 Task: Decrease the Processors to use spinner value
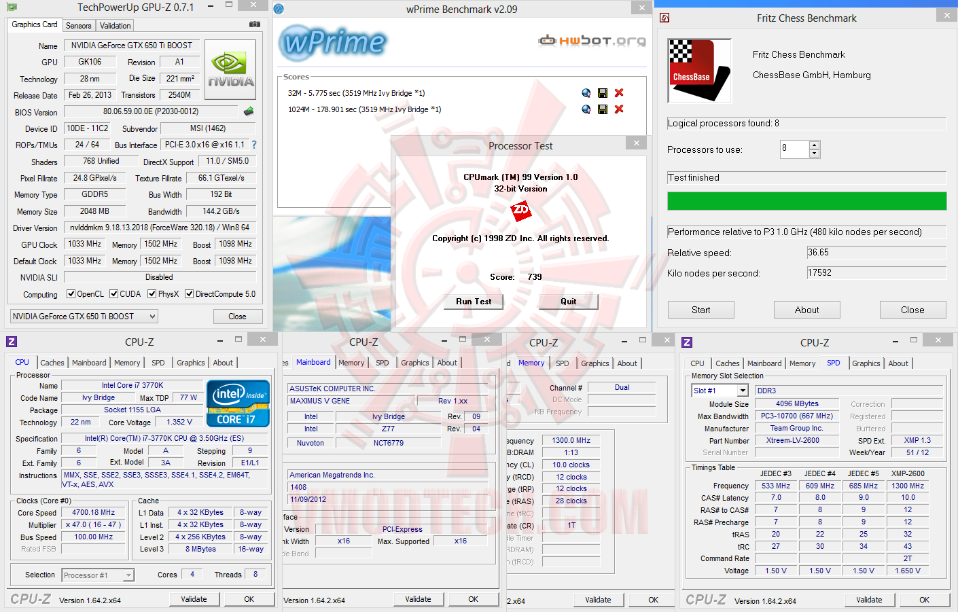click(x=814, y=154)
